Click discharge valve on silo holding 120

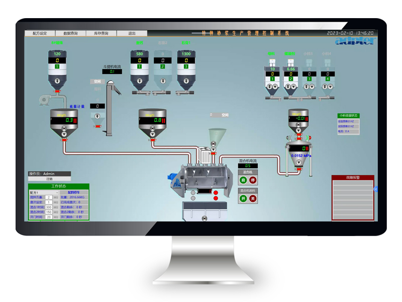(x=57, y=82)
